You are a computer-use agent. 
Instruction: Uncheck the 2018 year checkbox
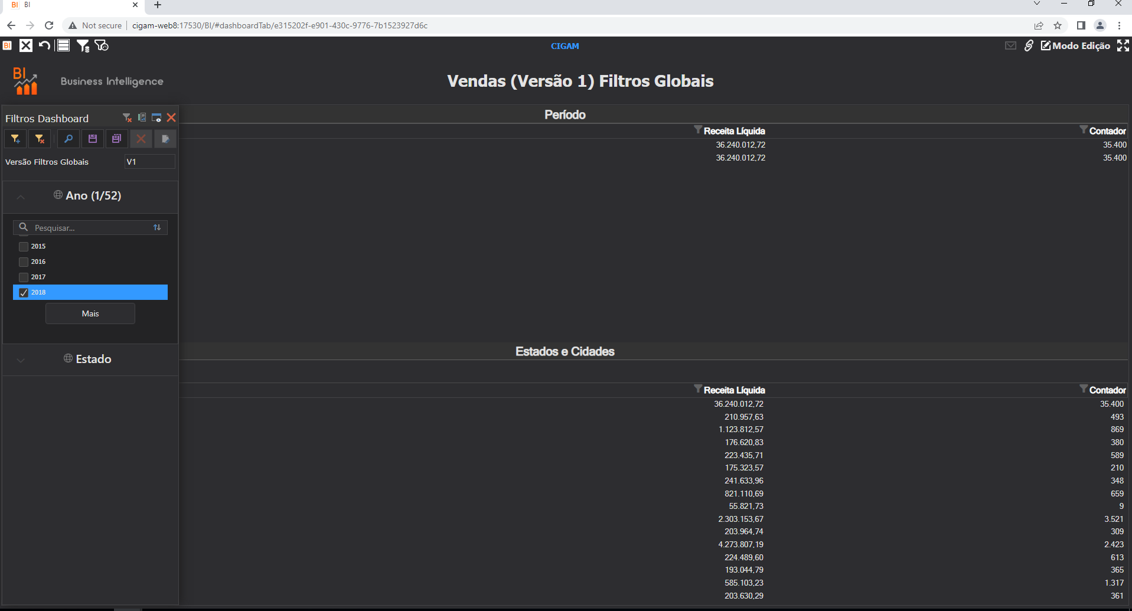24,293
